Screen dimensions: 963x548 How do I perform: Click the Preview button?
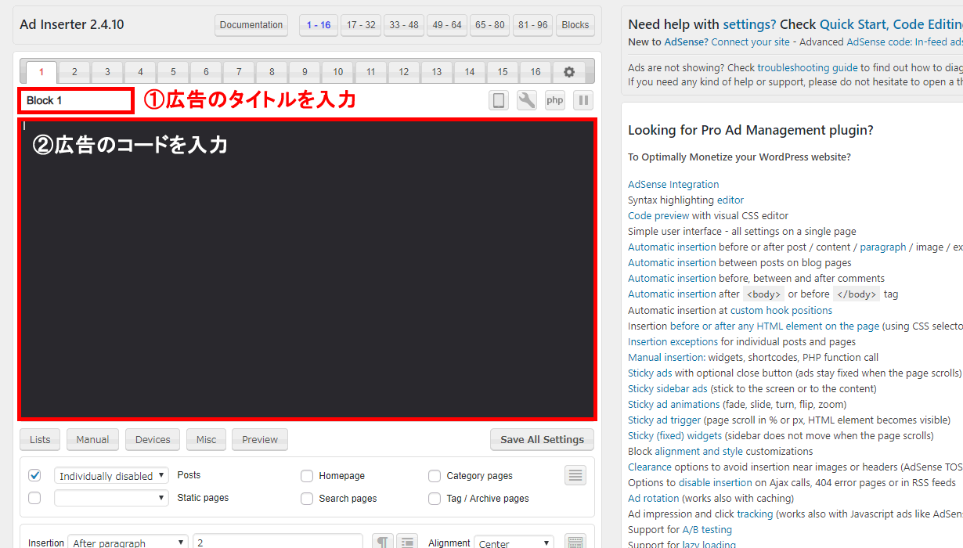coord(260,439)
